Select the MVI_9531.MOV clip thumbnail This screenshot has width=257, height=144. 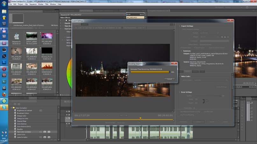click(x=47, y=36)
